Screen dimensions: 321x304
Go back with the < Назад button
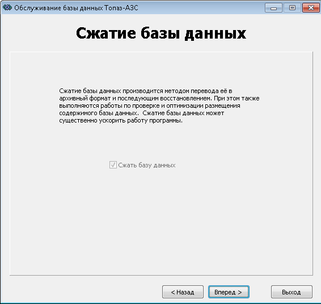[183, 292]
